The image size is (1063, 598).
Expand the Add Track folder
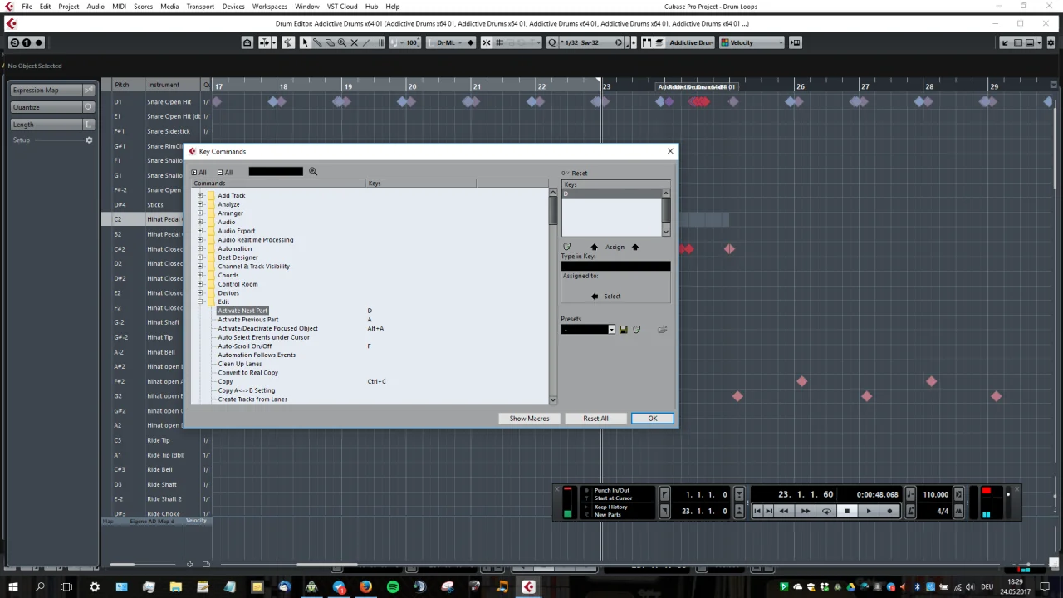point(200,196)
